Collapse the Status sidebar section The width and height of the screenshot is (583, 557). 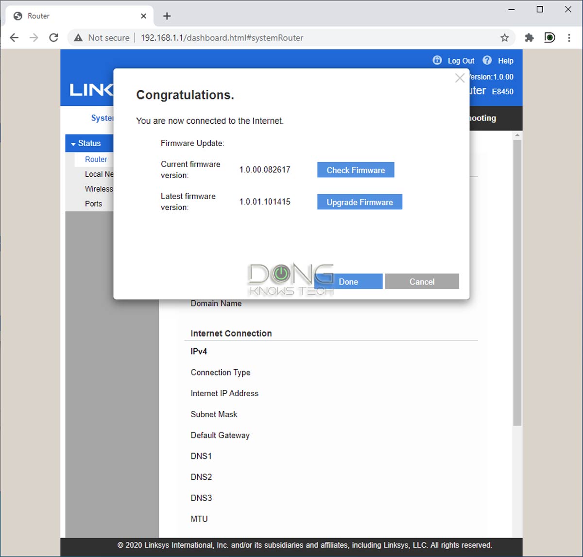(x=89, y=143)
